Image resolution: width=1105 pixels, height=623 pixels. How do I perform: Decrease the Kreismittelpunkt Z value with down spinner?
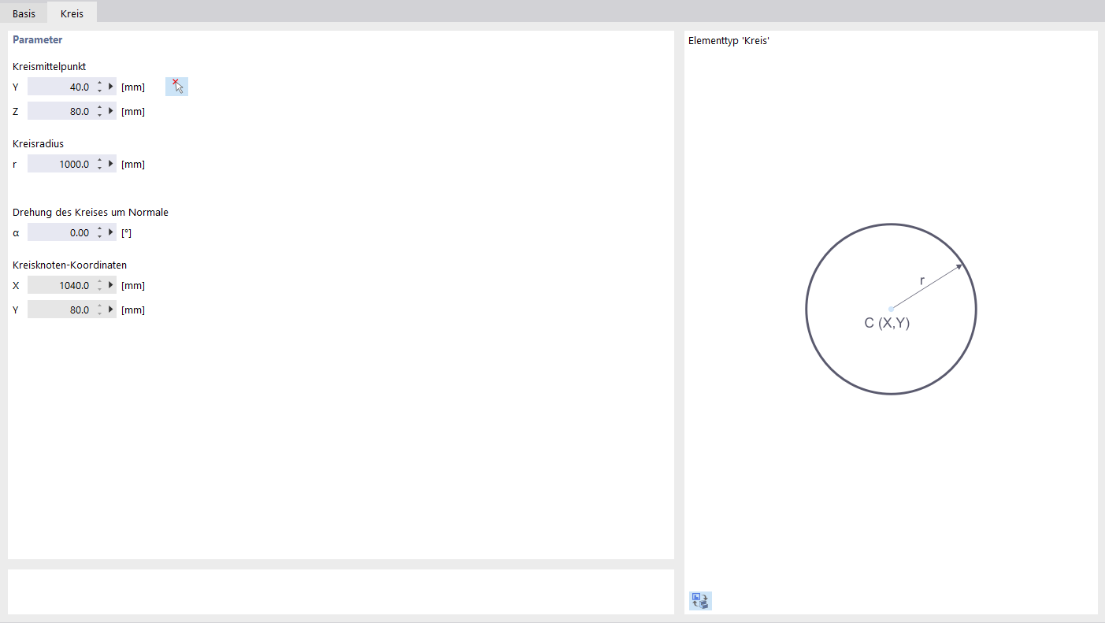[99, 116]
